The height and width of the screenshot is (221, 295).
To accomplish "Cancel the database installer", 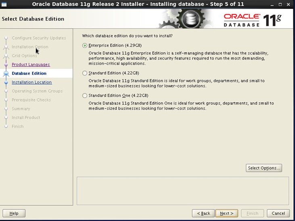I will pyautogui.click(x=278, y=213).
